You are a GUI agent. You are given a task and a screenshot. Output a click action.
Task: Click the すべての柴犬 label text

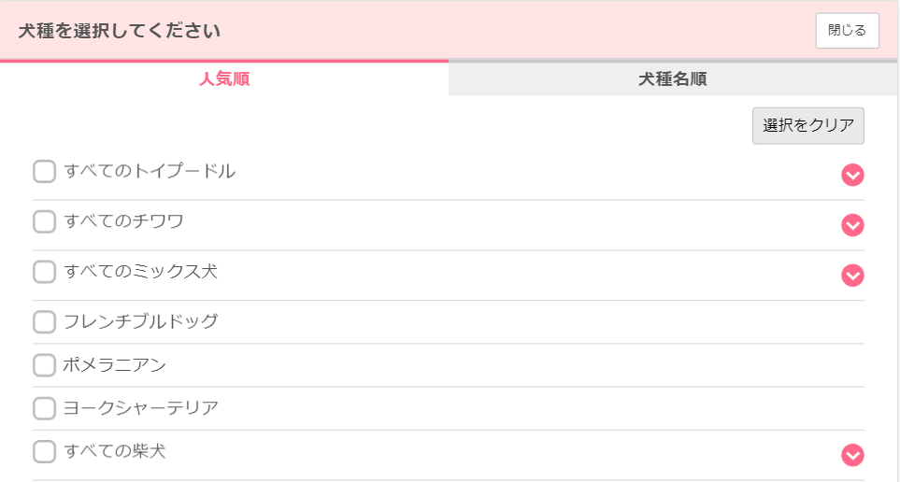[x=115, y=451]
